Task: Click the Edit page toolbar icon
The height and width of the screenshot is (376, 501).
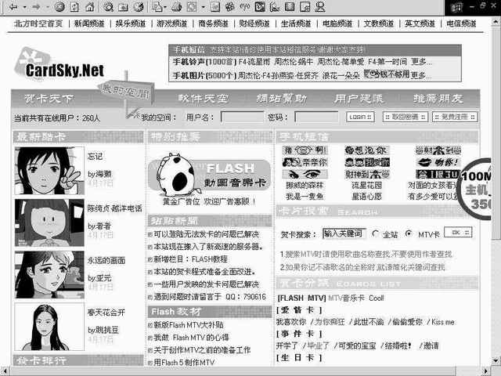Action: (x=192, y=6)
